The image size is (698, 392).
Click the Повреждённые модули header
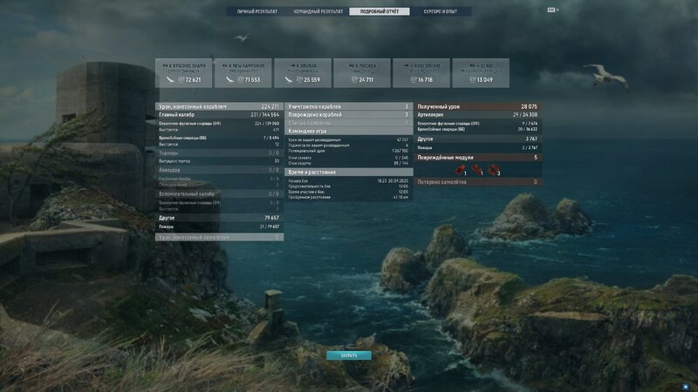(x=477, y=158)
